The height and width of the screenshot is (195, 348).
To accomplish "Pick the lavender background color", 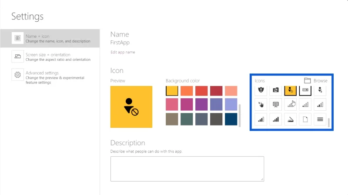I will tap(231, 104).
